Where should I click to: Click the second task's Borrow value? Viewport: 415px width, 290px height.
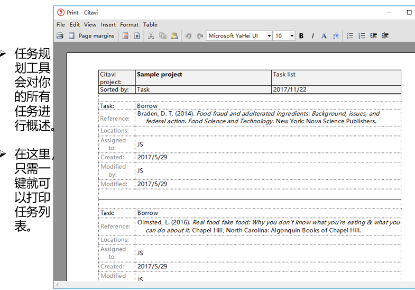[147, 213]
